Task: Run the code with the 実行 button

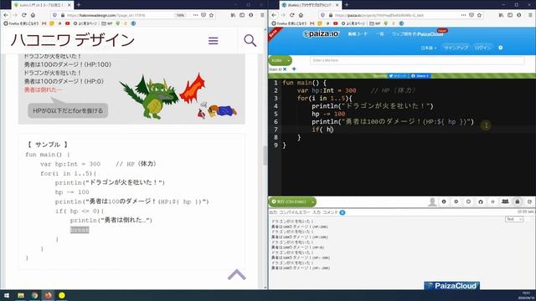Action: pos(289,202)
